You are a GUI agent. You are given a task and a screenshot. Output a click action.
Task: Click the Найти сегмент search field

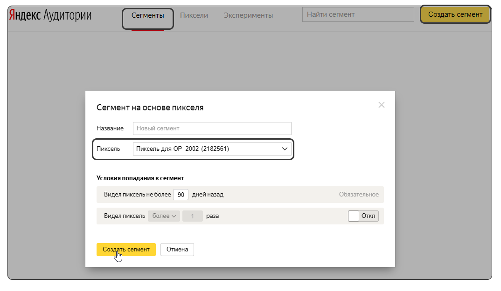358,14
